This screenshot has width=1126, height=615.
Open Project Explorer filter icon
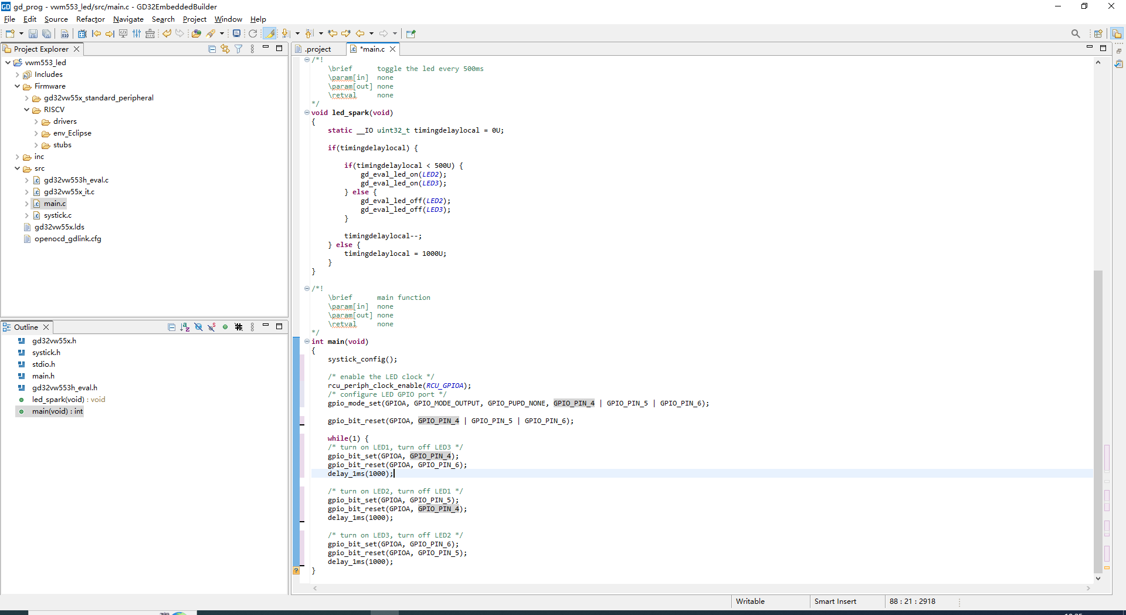pos(239,49)
